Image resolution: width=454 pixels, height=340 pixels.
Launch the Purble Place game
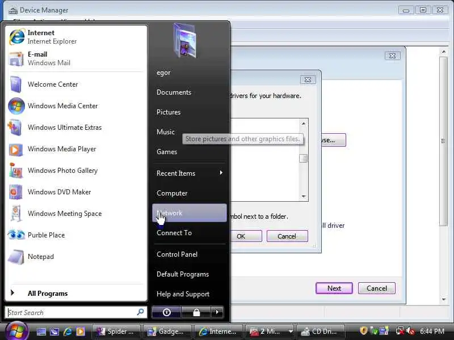point(76,235)
